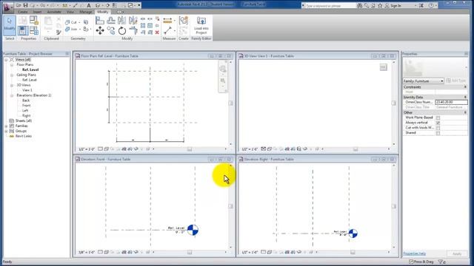Select the Copy tool in Modify panel
The image size is (474, 266).
coord(111,30)
